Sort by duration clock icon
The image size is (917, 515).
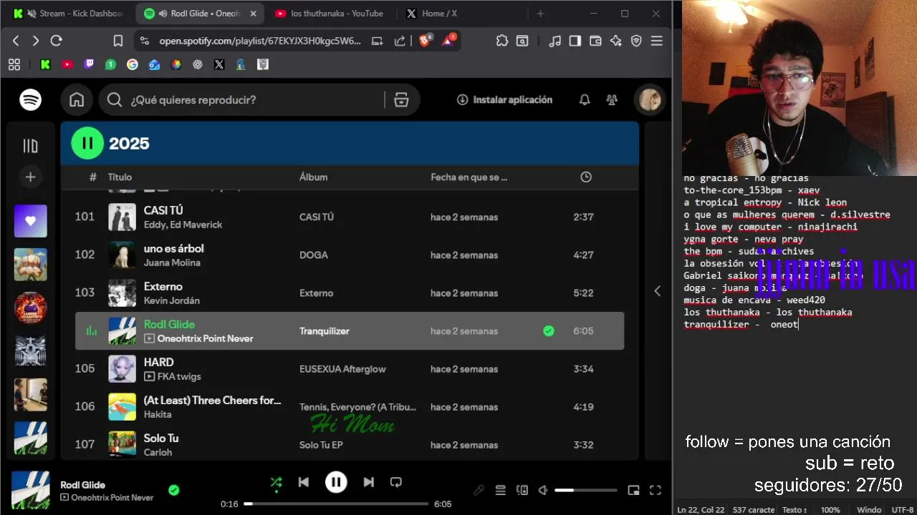(x=586, y=177)
